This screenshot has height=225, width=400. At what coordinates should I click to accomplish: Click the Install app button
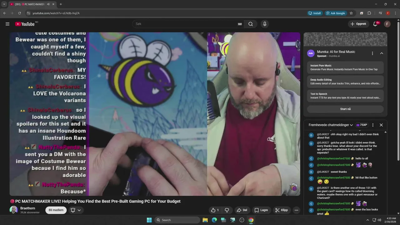point(315,13)
